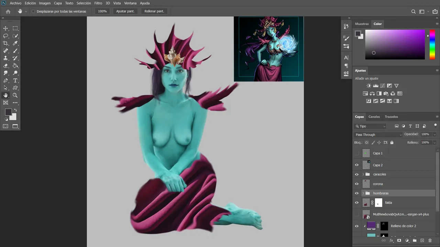Enable Quick Mask mode
The width and height of the screenshot is (440, 247).
[x=5, y=126]
